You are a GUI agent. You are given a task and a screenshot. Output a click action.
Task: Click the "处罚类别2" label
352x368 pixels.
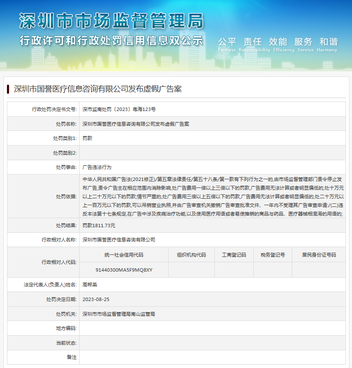(x=65, y=153)
